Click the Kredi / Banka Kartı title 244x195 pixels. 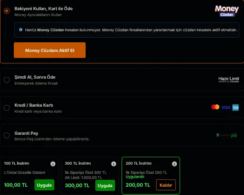click(34, 105)
